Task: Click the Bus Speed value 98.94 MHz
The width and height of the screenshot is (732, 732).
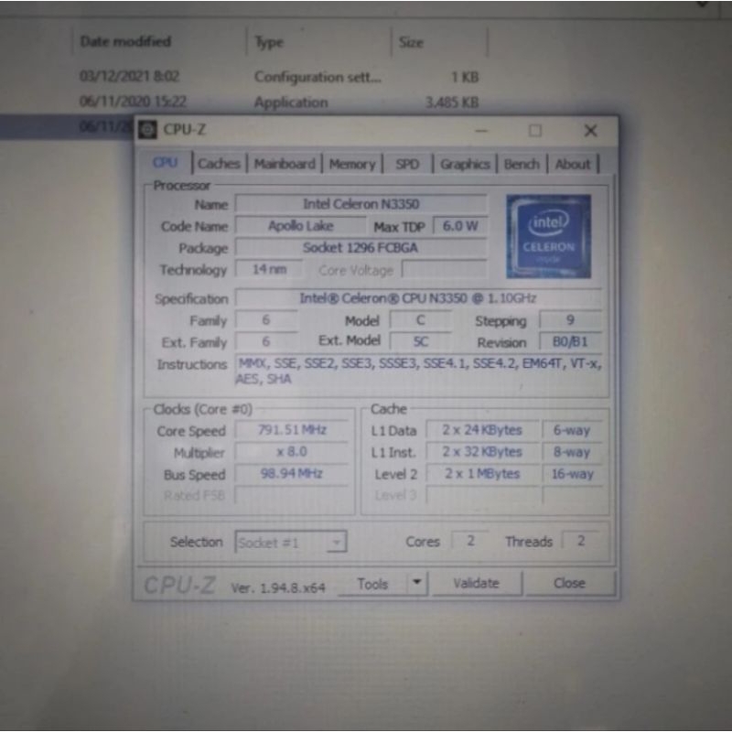Action: click(292, 473)
